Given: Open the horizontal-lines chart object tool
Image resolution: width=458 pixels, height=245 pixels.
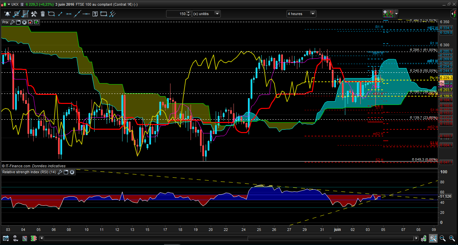Looking at the screenshot, I should pos(16,14).
